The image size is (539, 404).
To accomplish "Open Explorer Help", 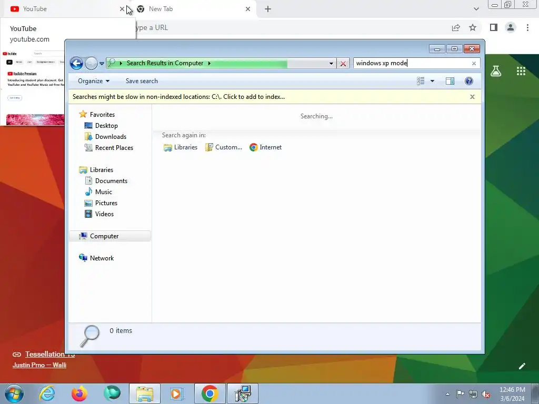I will 468,81.
